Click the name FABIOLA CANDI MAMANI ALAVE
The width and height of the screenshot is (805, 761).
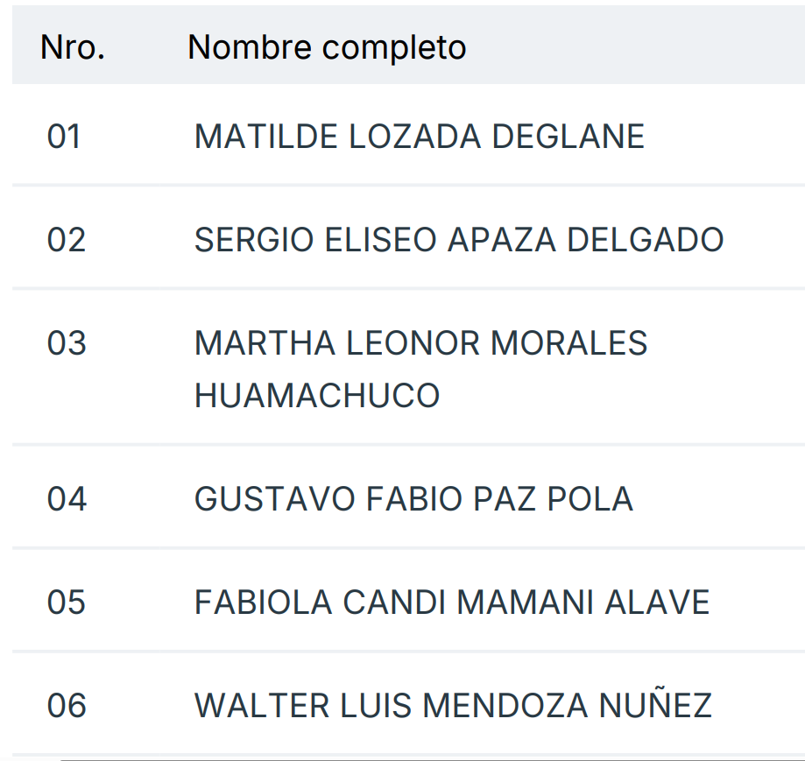(x=452, y=602)
